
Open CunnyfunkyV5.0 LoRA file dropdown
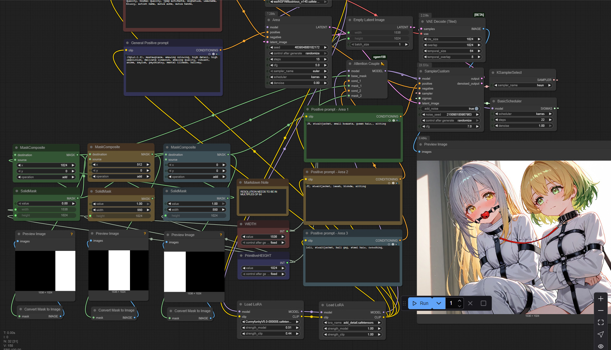tap(271, 322)
